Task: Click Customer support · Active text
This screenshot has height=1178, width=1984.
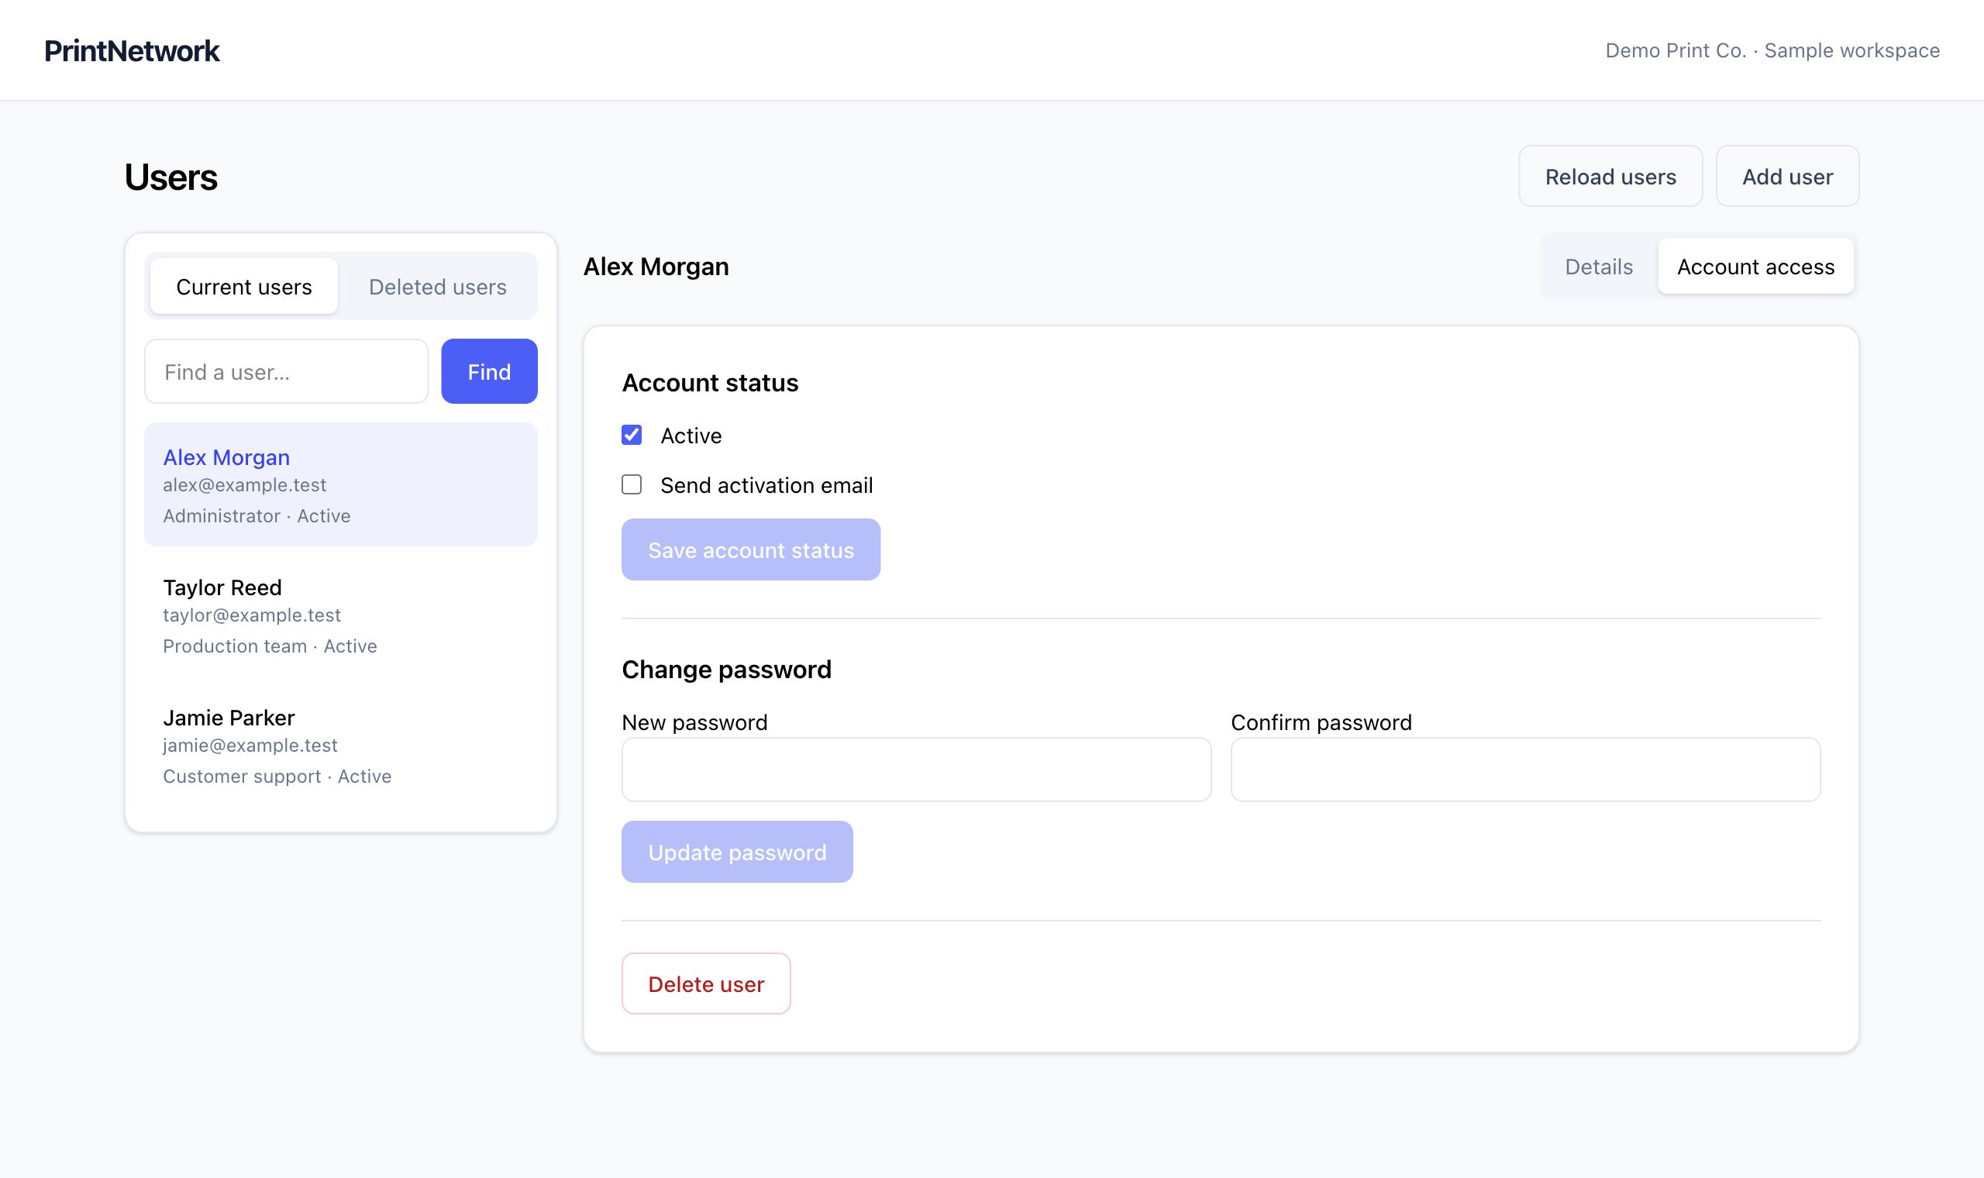Action: (277, 777)
